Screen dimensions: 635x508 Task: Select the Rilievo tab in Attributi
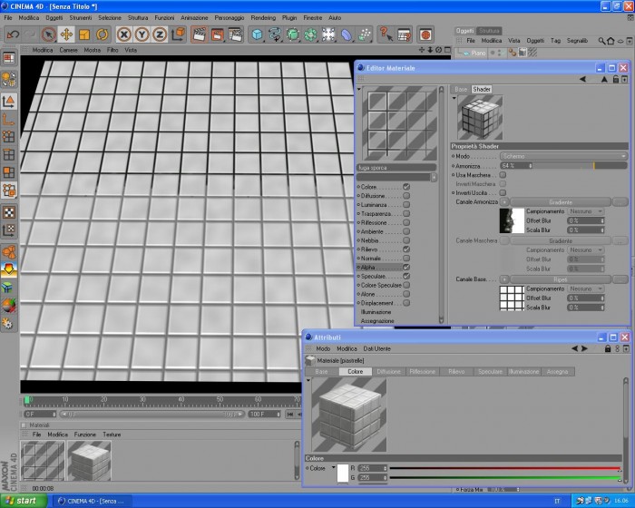point(456,372)
